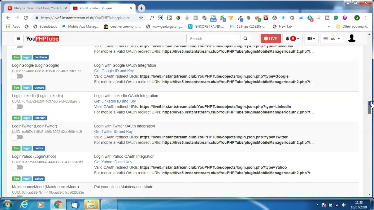Toggle the LoginGoogle plugin switch

[x=17, y=76]
